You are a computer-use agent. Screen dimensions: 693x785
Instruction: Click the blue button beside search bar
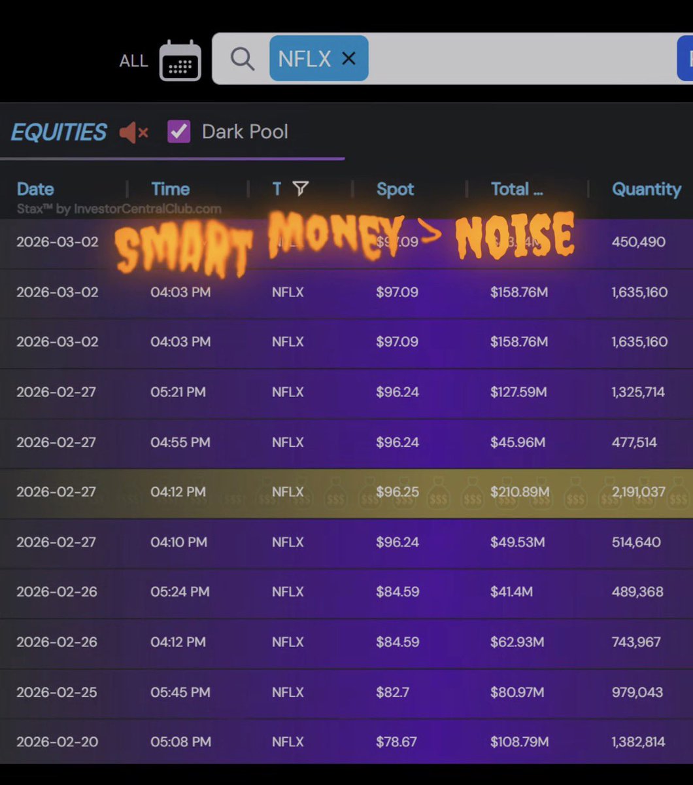[x=685, y=59]
